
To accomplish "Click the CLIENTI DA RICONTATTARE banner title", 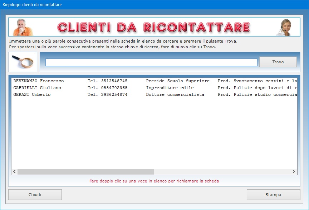I will coord(153,27).
